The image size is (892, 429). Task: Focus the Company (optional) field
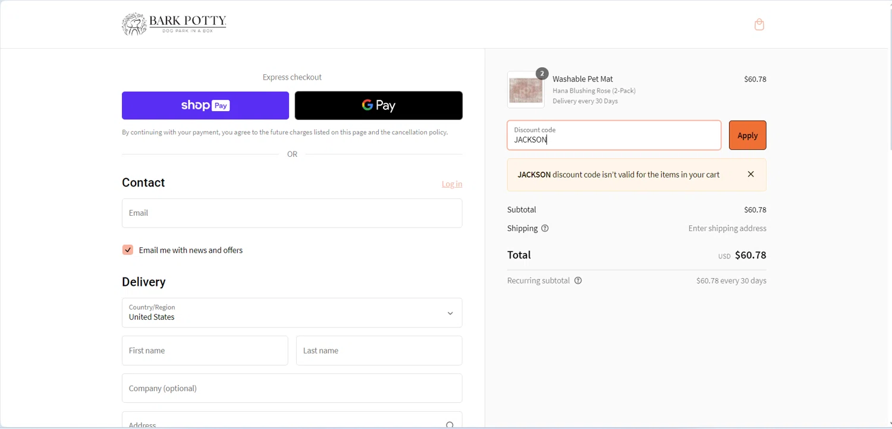pyautogui.click(x=292, y=388)
